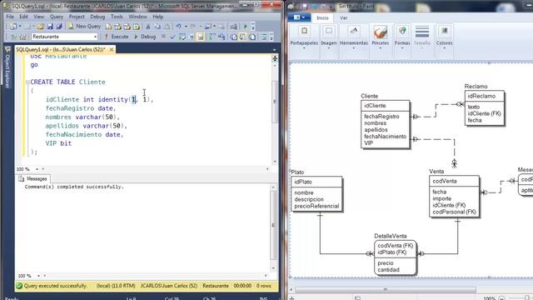This screenshot has width=533, height=300.
Task: Click the Comment out selected lines icon
Action: (264, 37)
